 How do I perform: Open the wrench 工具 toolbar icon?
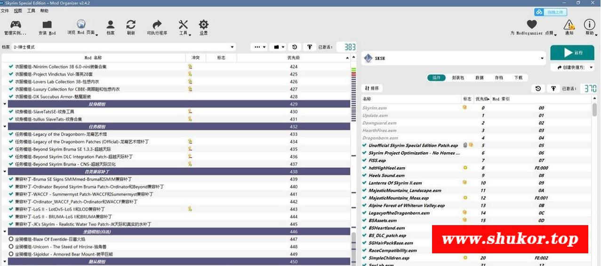(x=183, y=24)
